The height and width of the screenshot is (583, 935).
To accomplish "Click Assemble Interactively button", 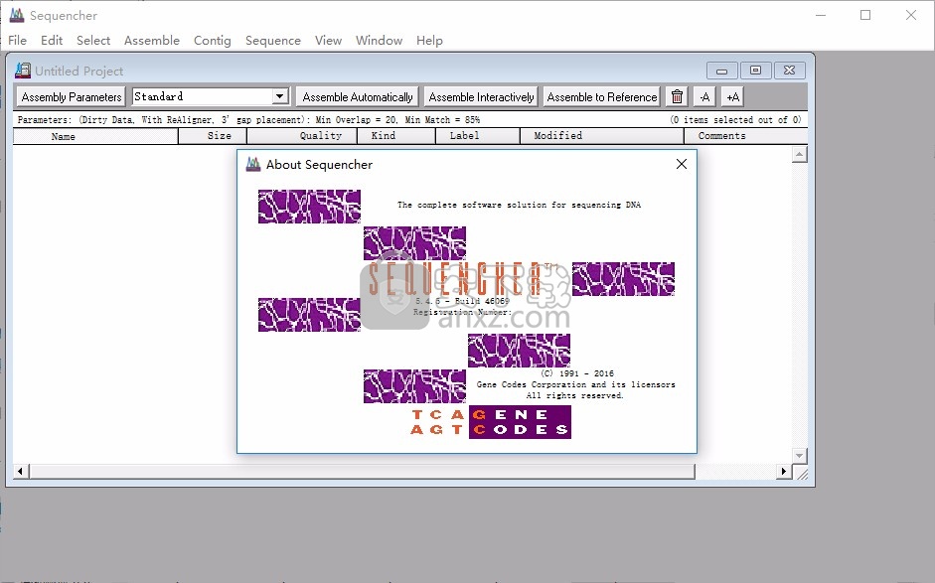I will coord(481,96).
